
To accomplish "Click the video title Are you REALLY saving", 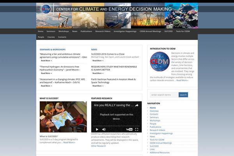I will pos(114,105).
